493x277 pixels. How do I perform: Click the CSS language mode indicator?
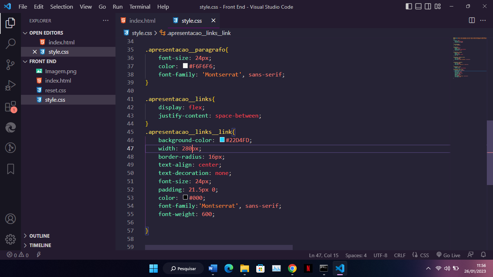coord(421,255)
